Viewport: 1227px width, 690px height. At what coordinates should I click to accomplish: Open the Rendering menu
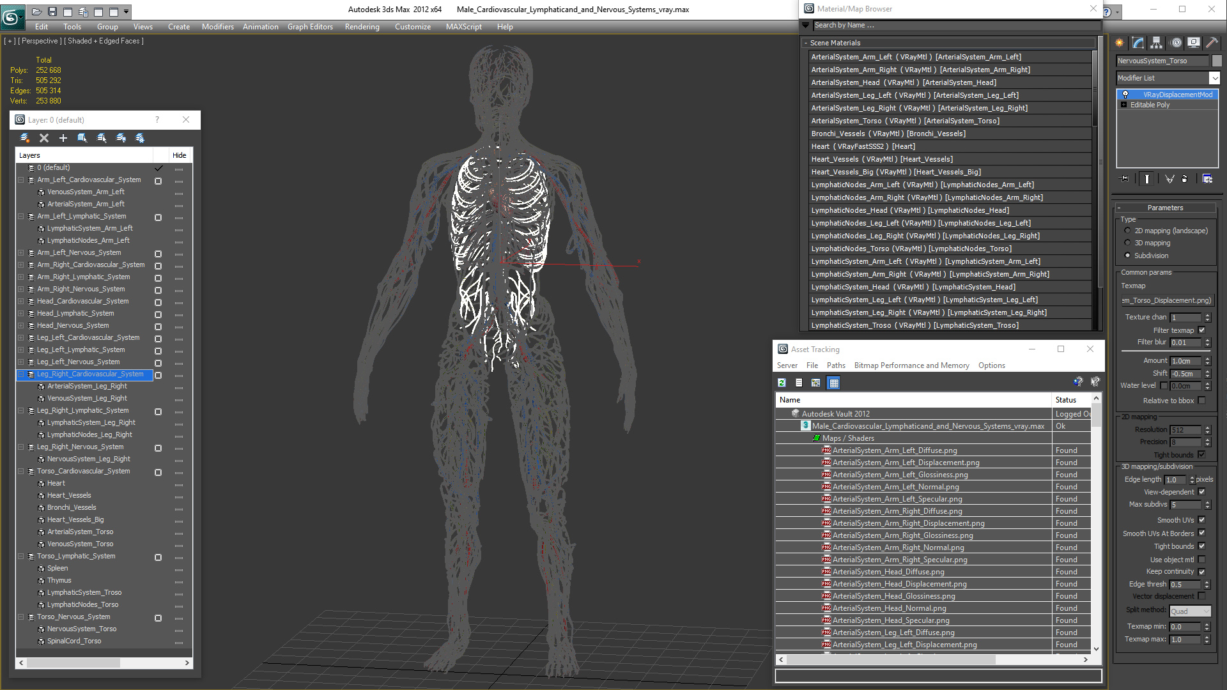(x=362, y=27)
